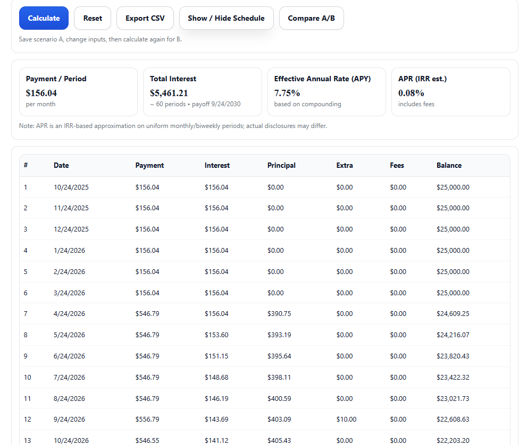Image resolution: width=528 pixels, height=445 pixels.
Task: Click principal $395.64 cell
Action: 279,356
